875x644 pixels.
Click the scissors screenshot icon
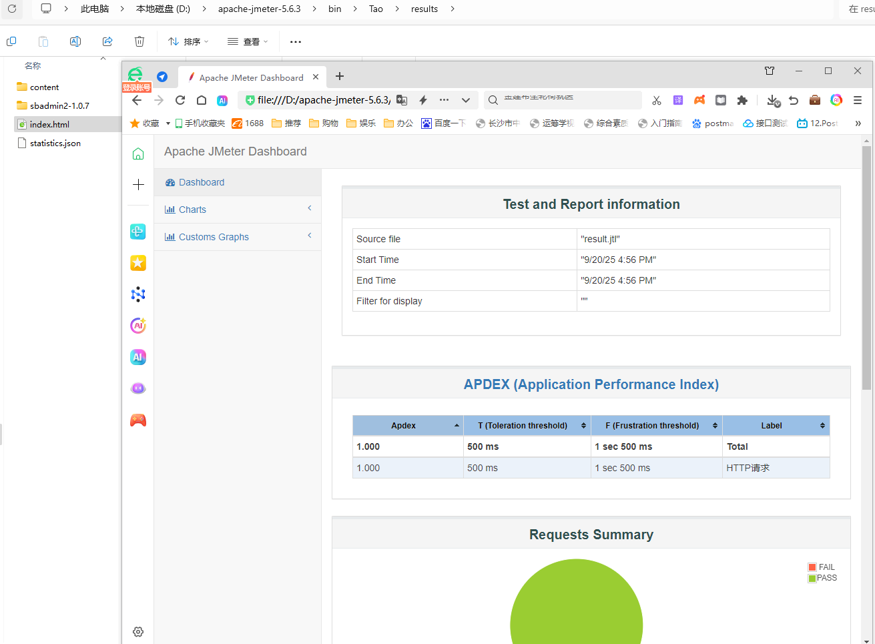coord(657,100)
